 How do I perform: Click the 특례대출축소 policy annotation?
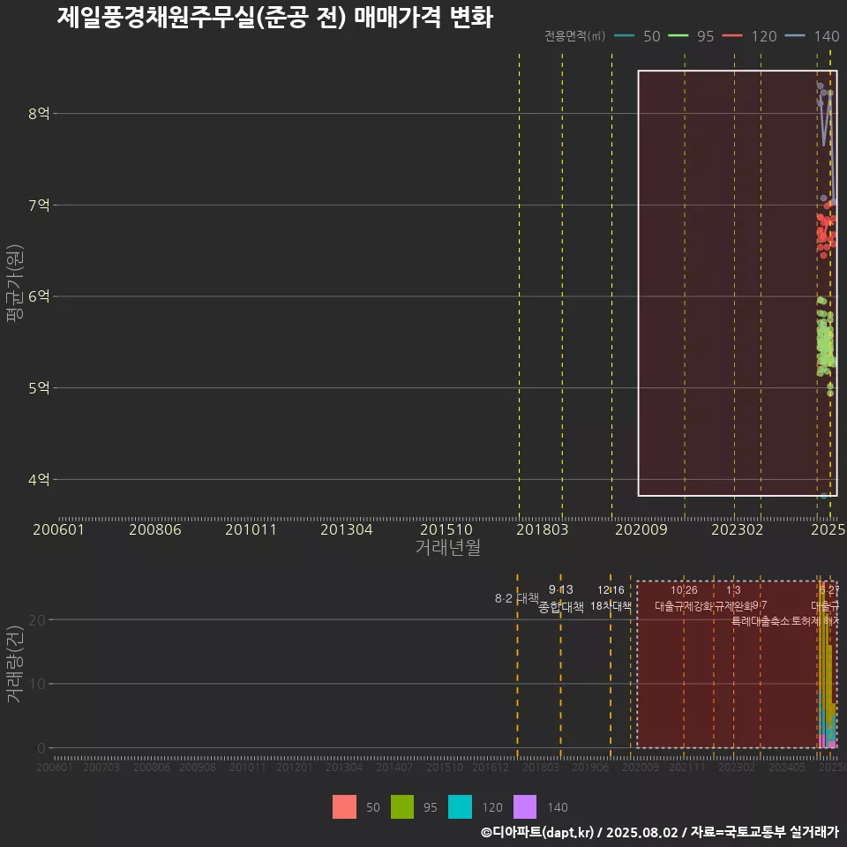tap(760, 621)
